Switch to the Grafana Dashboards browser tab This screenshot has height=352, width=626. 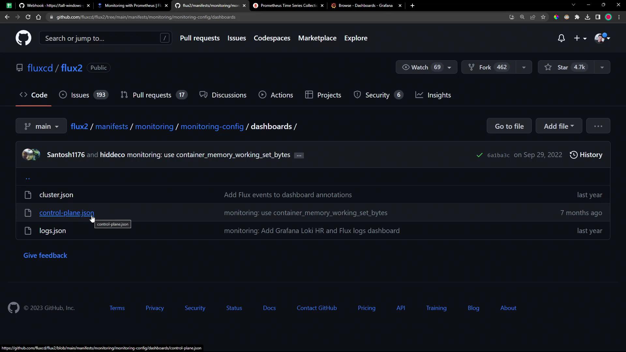click(x=366, y=6)
